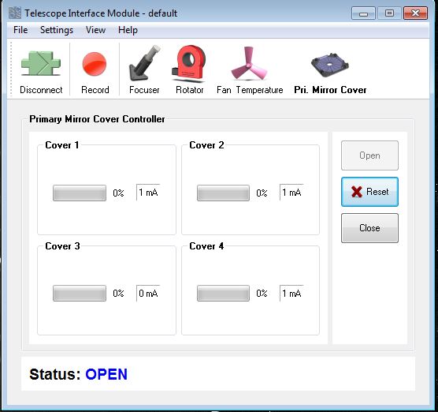This screenshot has height=412, width=438.
Task: Click the grayed-out Open button
Action: pos(369,155)
